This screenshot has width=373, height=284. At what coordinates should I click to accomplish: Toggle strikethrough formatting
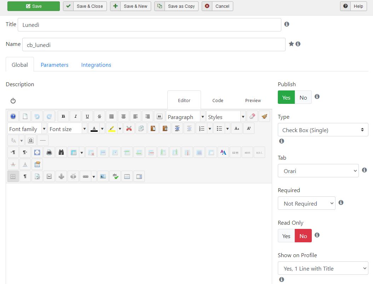(x=99, y=116)
